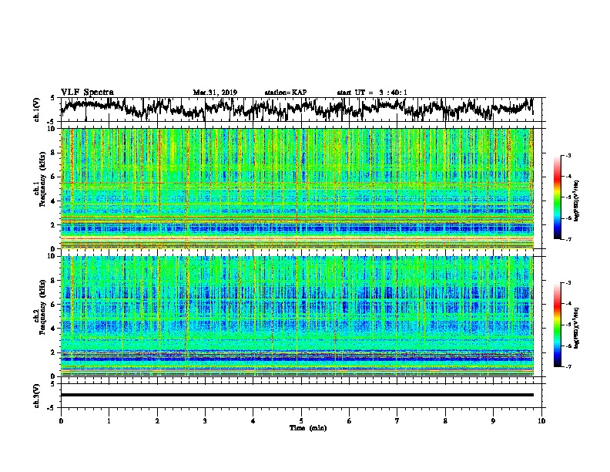Click the time axis tick label '0'
Screen dimensions: 610x472
[61, 420]
